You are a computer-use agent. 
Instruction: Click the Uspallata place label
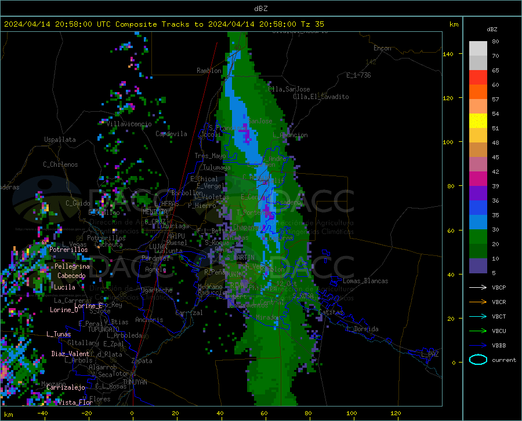tap(60, 140)
